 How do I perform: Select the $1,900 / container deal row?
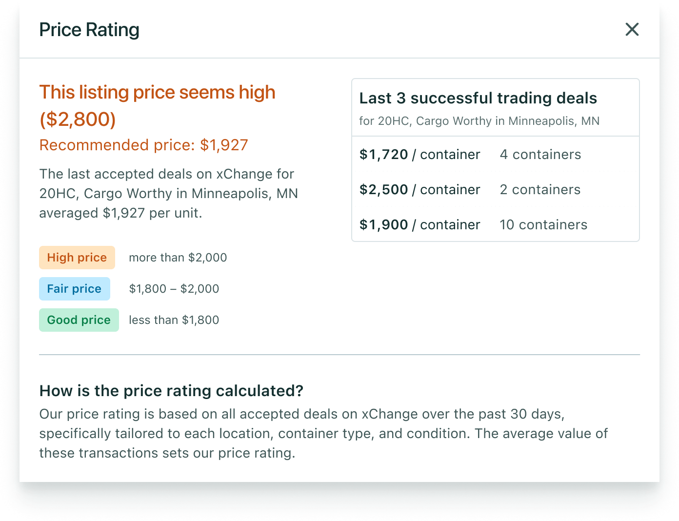(x=496, y=224)
